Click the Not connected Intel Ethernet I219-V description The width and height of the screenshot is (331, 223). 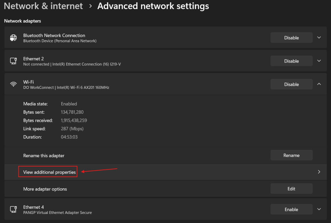72,64
